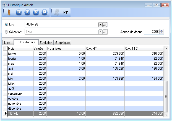Screen dimensions: 172x121
Task: Expand the F001-428 article dropdown
Action: [101, 25]
